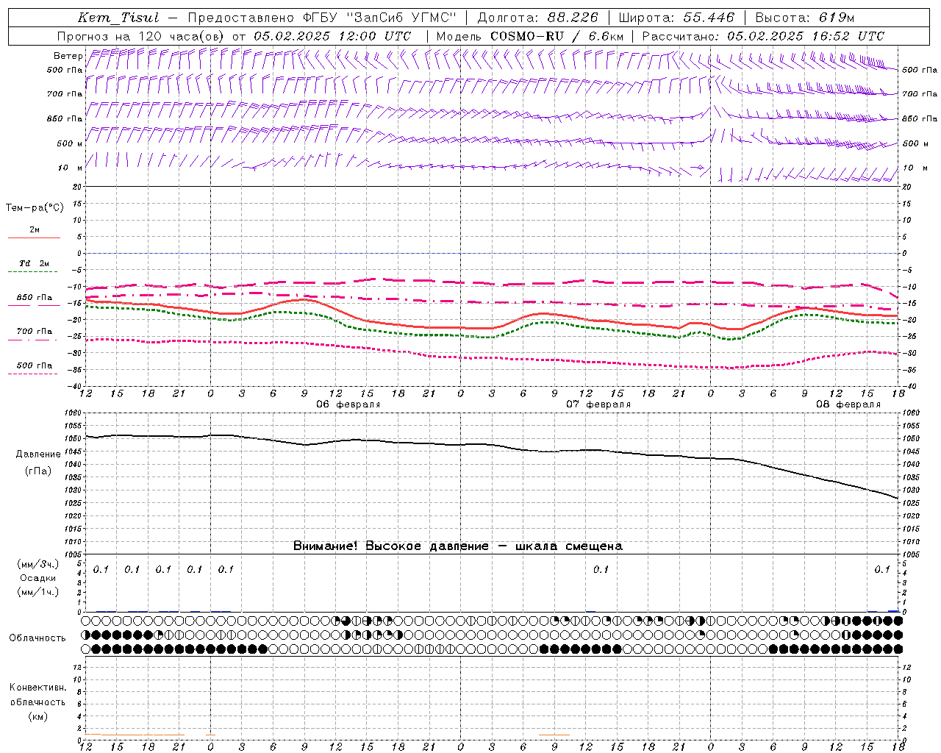941x753 pixels.
Task: Click the 850 гПа temperature legend entry
Action: (x=34, y=298)
